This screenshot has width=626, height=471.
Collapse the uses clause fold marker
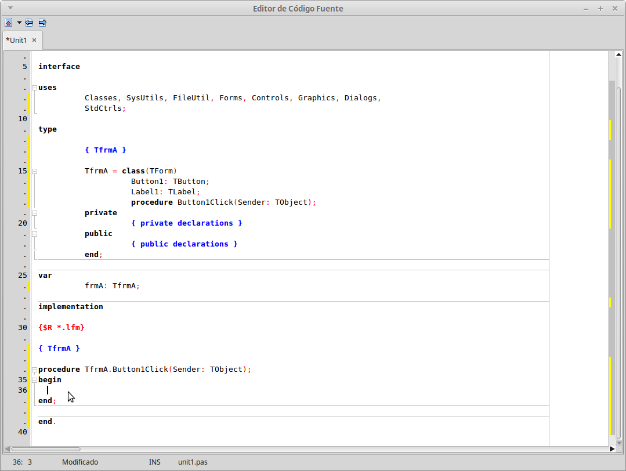coord(34,87)
